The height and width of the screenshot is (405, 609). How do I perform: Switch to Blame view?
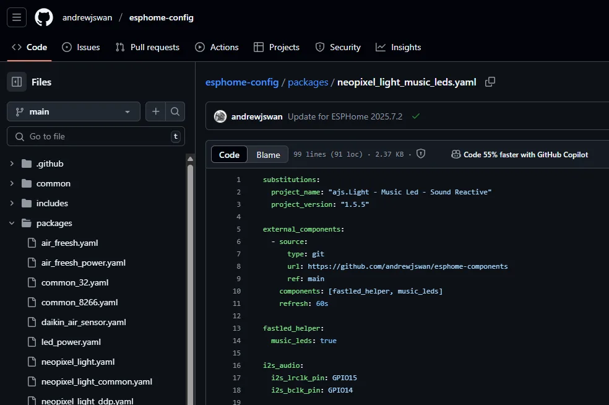(268, 155)
